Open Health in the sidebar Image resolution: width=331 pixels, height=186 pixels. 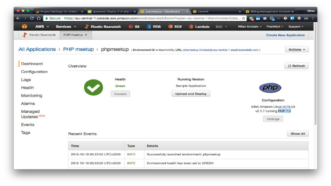[27, 88]
